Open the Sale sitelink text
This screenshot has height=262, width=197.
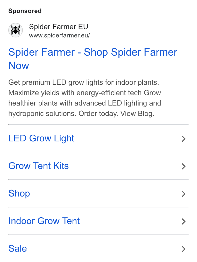tap(18, 248)
